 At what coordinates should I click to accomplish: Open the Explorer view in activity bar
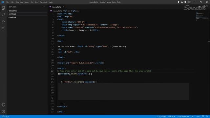(x=3, y=8)
